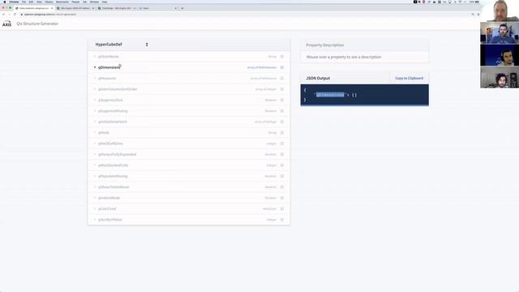The width and height of the screenshot is (519, 292).
Task: Open the Chrome menu in menu bar
Action: pos(14,2)
